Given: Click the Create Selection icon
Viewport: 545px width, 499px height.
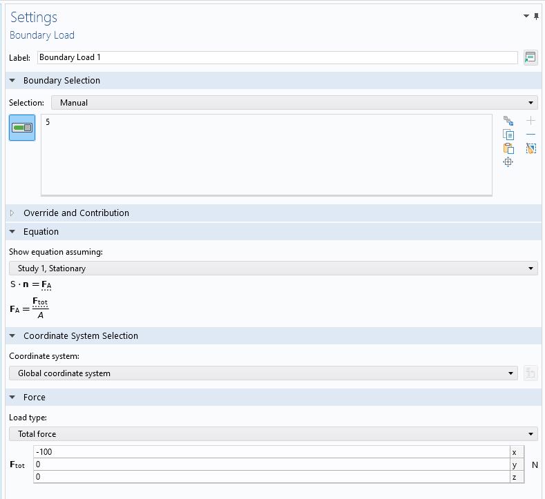Looking at the screenshot, I should (x=508, y=121).
